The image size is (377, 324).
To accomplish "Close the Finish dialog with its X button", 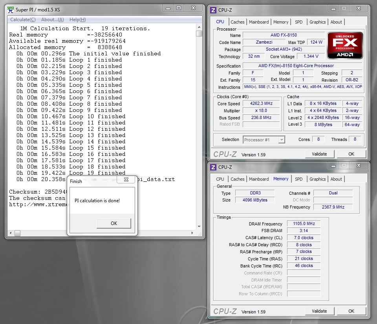I will [x=126, y=179].
